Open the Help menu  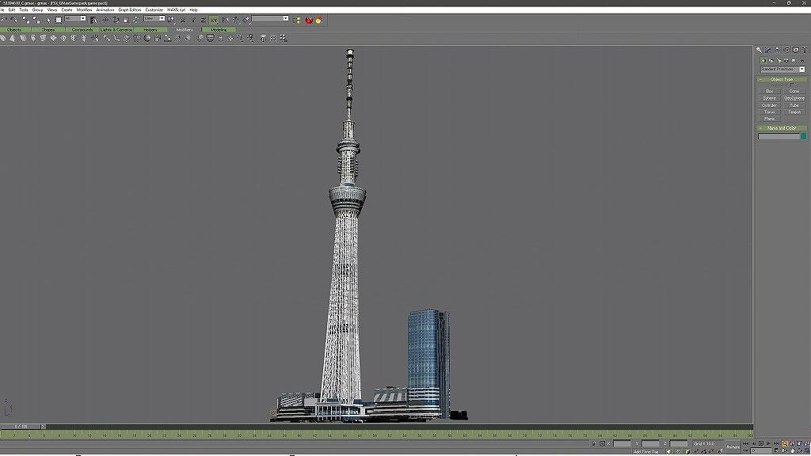[193, 9]
